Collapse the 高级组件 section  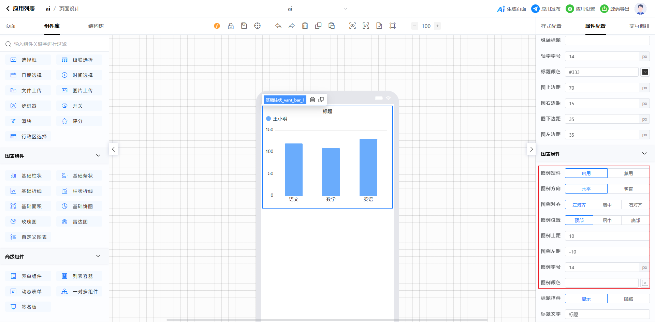(98, 256)
